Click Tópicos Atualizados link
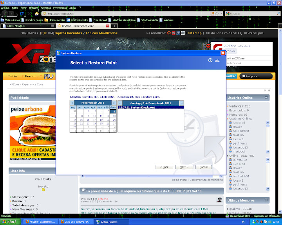This screenshot has width=282, height=225. pos(101,33)
